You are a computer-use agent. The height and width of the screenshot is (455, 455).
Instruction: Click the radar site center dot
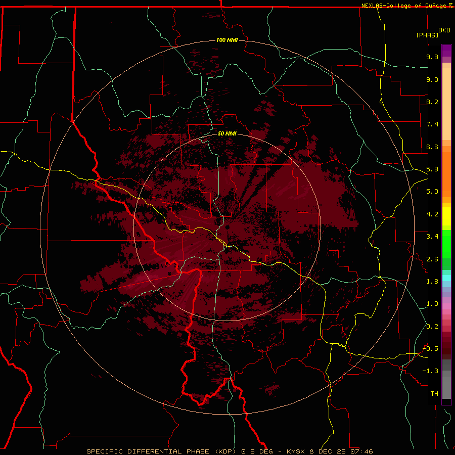[x=227, y=227]
